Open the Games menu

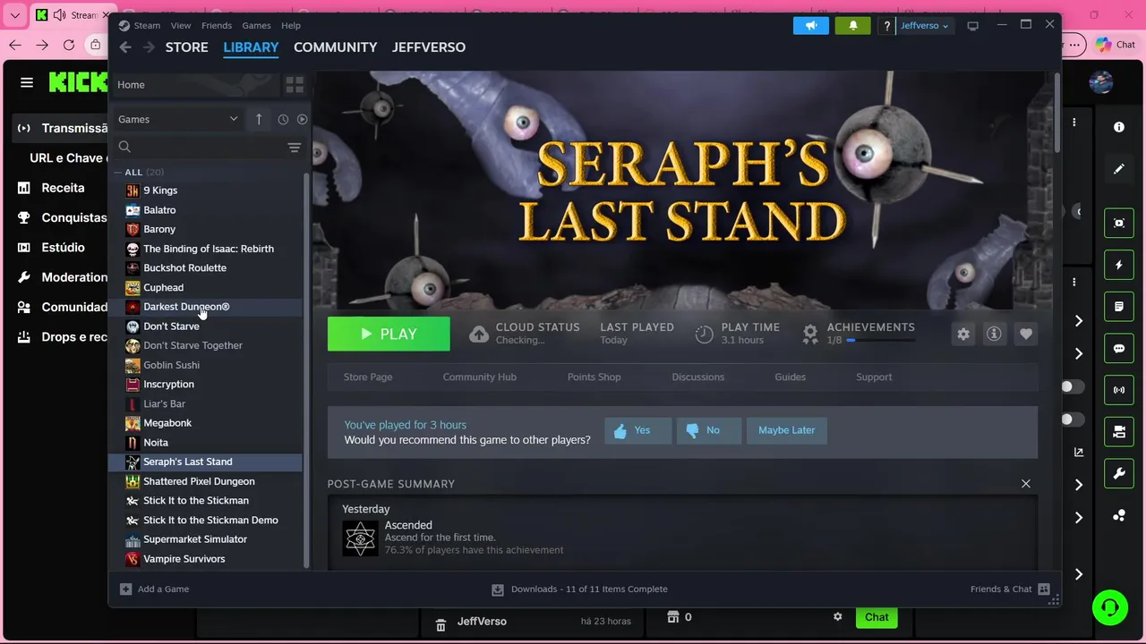click(x=256, y=25)
